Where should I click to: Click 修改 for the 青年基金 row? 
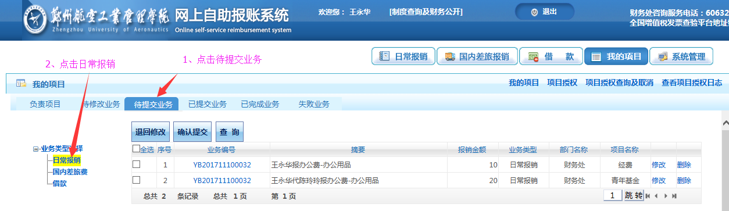click(659, 181)
